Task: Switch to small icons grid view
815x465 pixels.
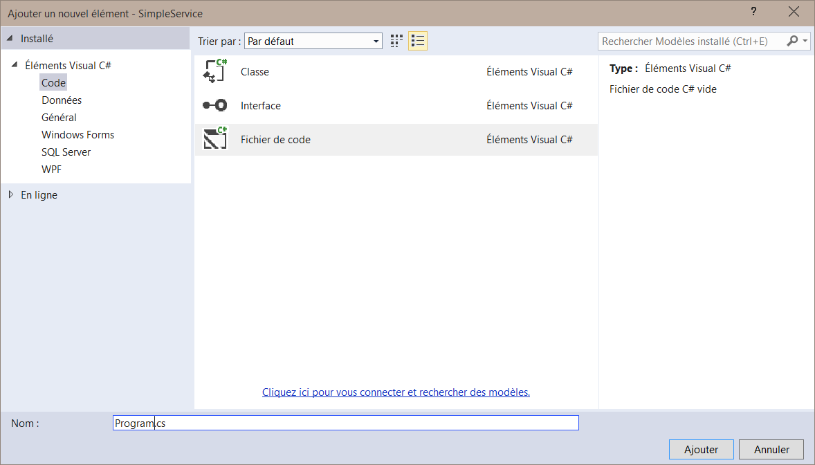Action: pyautogui.click(x=396, y=42)
